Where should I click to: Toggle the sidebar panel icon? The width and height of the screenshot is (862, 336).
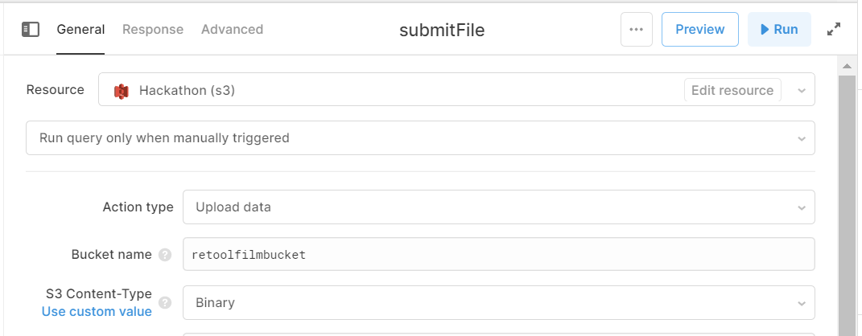(x=31, y=30)
